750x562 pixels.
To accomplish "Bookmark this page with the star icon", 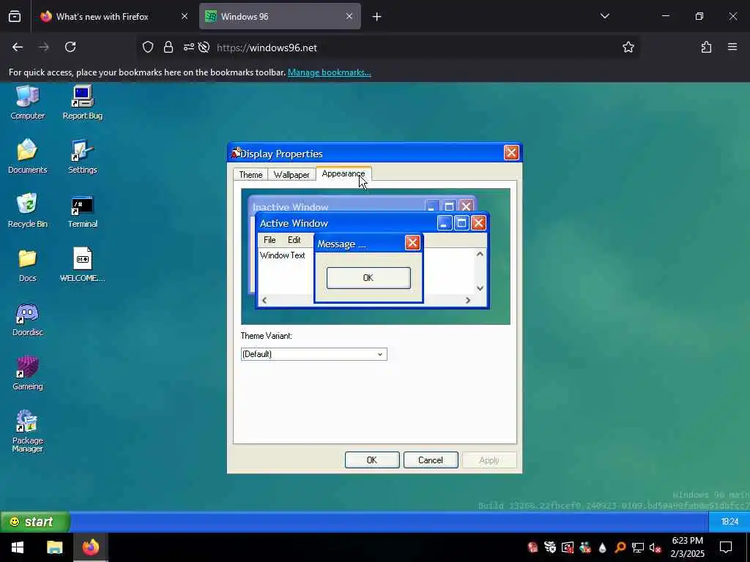I will pyautogui.click(x=628, y=47).
